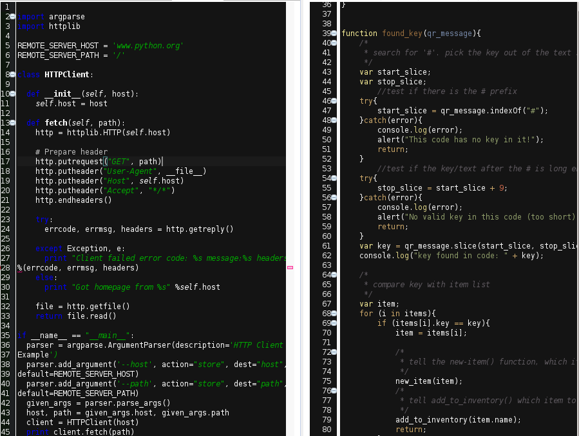Screen dimensions: 579x436
Task: Click the 'import httplib' line
Action: (49, 26)
